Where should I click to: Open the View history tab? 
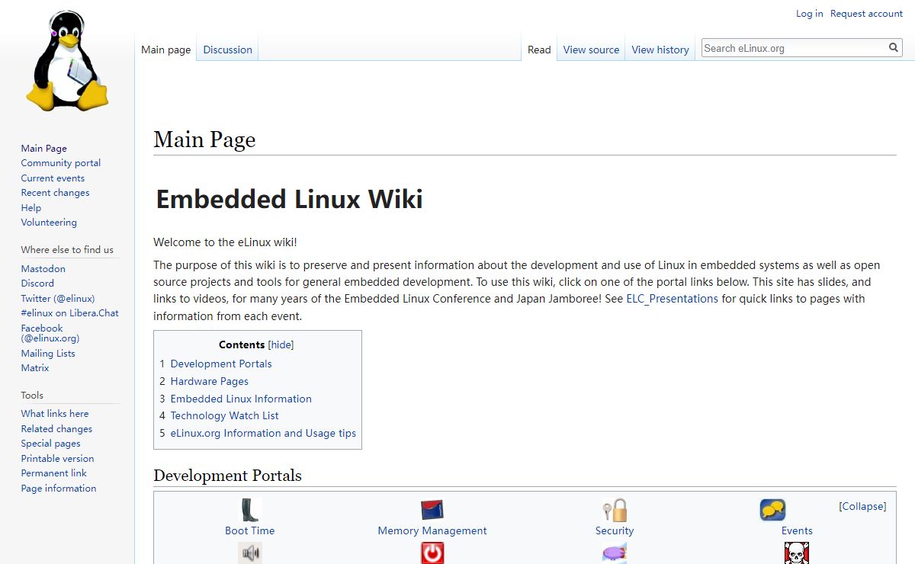(660, 50)
